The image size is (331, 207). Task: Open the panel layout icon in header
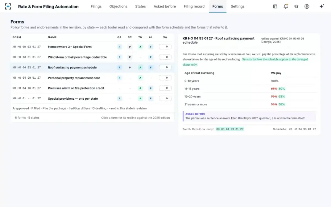(275, 6)
